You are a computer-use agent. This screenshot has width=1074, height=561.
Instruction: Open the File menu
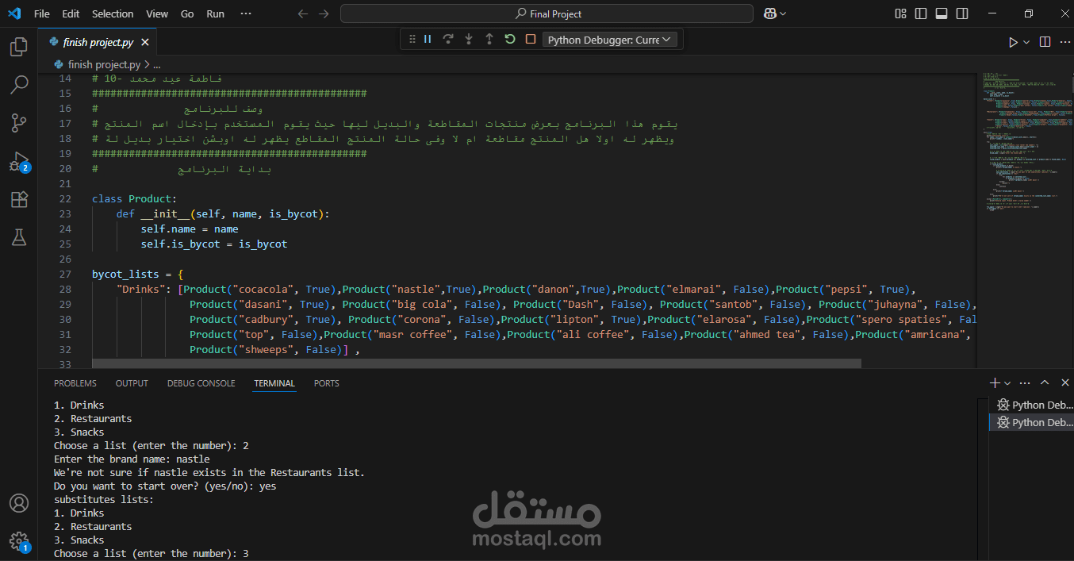pyautogui.click(x=42, y=13)
